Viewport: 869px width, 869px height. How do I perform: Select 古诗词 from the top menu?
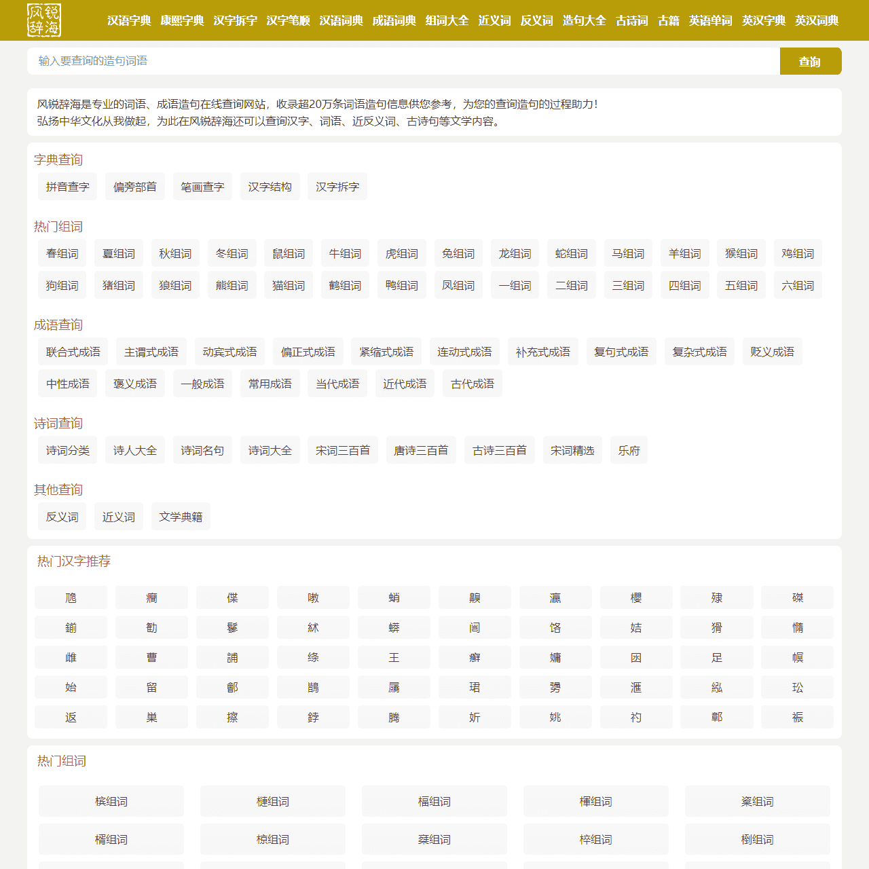point(631,20)
